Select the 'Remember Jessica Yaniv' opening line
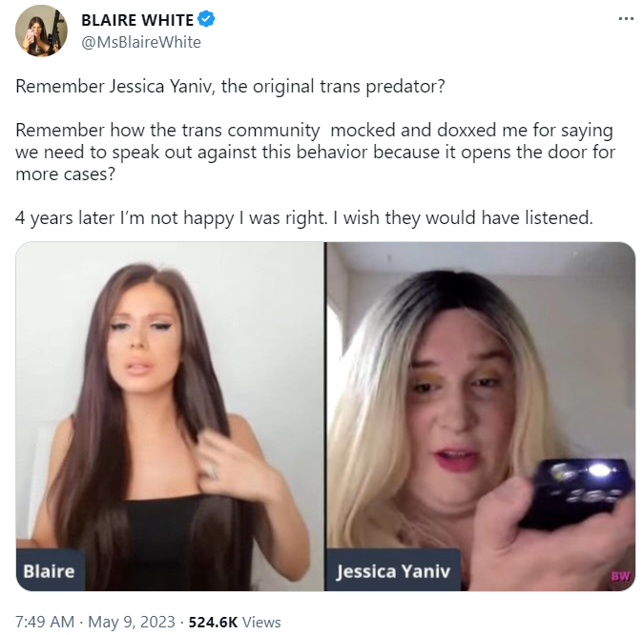This screenshot has height=635, width=643. tap(230, 87)
